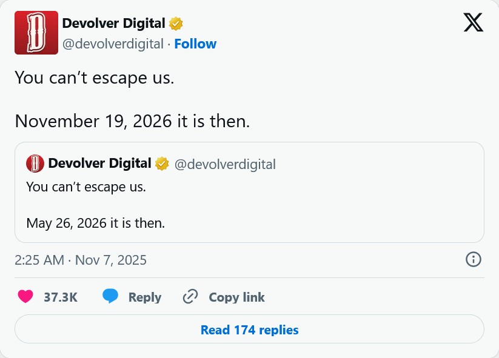The height and width of the screenshot is (358, 499).
Task: Click the verified checkmark inside the quoted tweet
Action: [162, 163]
